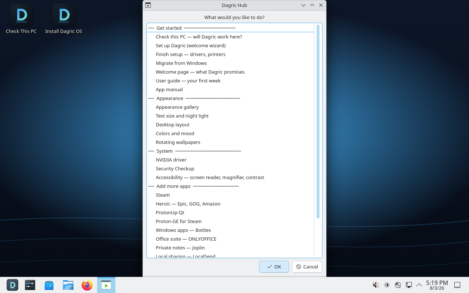Open the Check This PC desktop icon

(x=21, y=19)
